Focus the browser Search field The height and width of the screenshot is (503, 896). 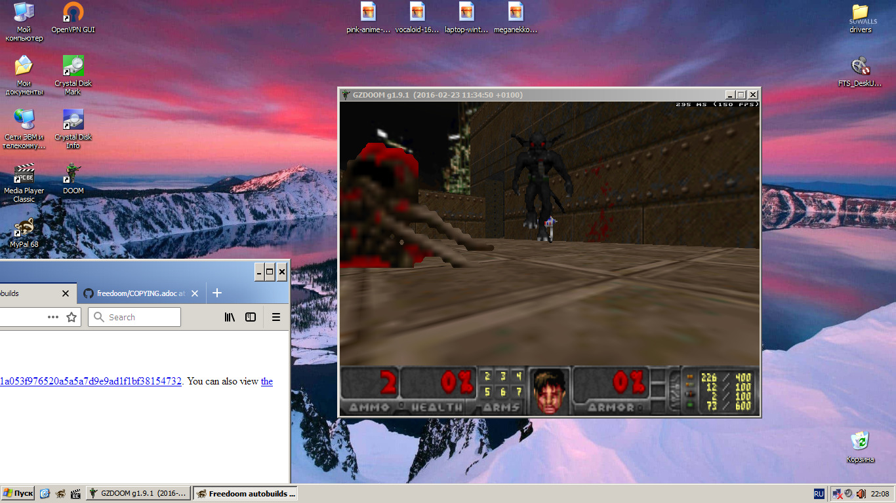(x=134, y=317)
